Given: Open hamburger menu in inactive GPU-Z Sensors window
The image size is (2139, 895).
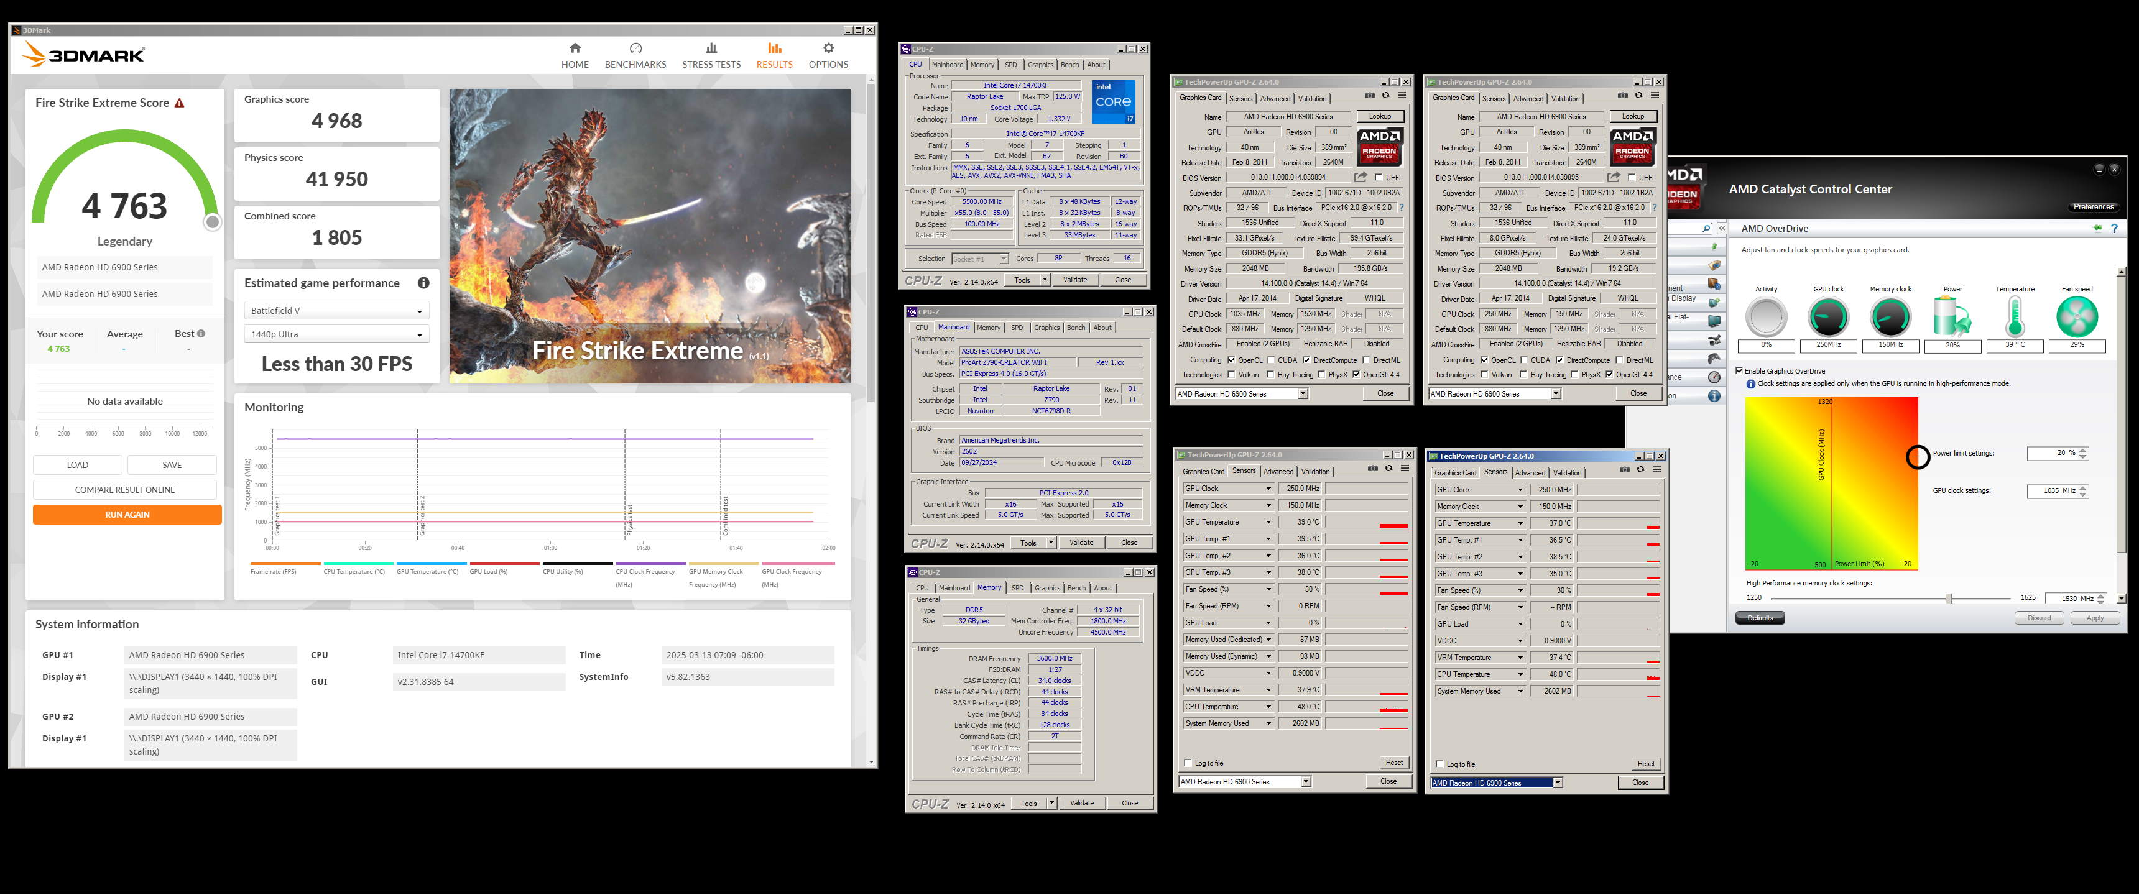Looking at the screenshot, I should click(1405, 469).
